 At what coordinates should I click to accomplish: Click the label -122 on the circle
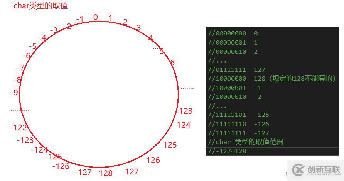(x=19, y=127)
